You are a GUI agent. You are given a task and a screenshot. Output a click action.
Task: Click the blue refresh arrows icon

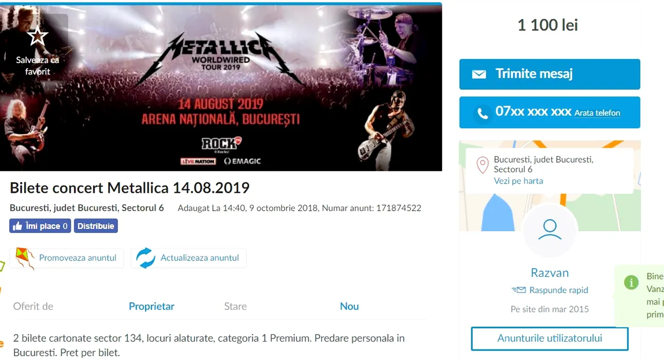pos(146,258)
